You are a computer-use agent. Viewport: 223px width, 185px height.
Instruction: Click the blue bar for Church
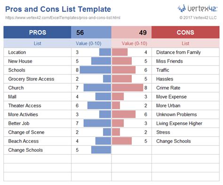[x=97, y=88]
